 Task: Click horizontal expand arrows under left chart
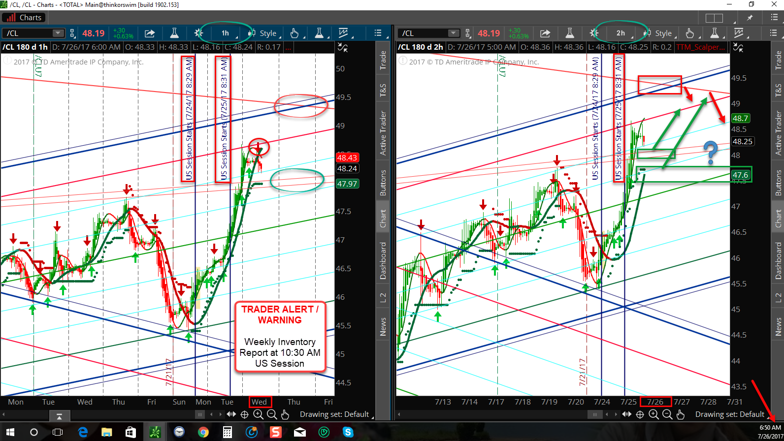[x=231, y=414]
